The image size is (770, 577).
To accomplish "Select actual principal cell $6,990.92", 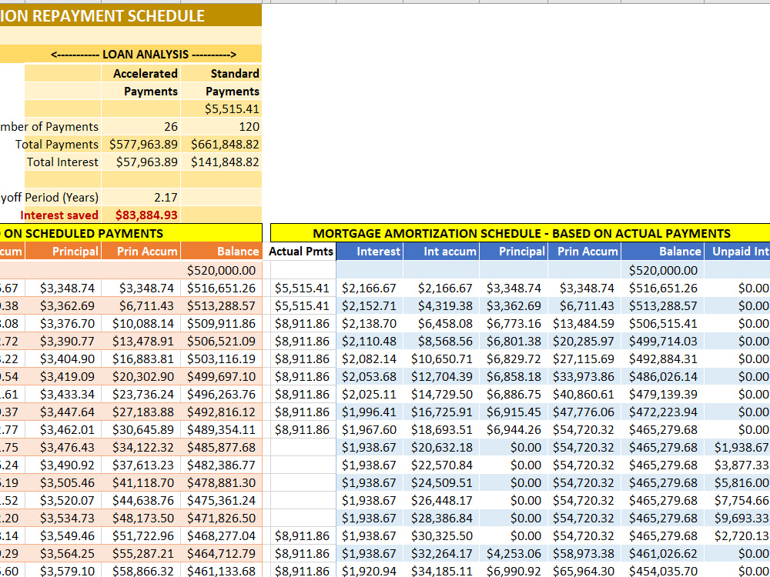I will pyautogui.click(x=514, y=571).
